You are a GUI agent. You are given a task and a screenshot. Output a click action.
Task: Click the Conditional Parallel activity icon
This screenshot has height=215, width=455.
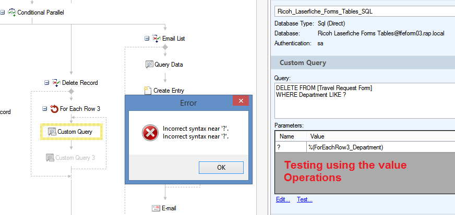(12, 12)
